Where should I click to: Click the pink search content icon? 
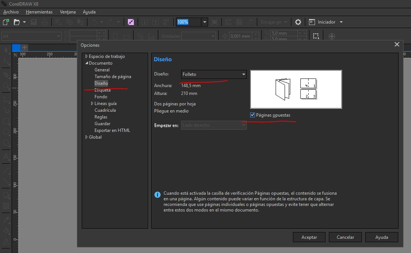[x=130, y=22]
